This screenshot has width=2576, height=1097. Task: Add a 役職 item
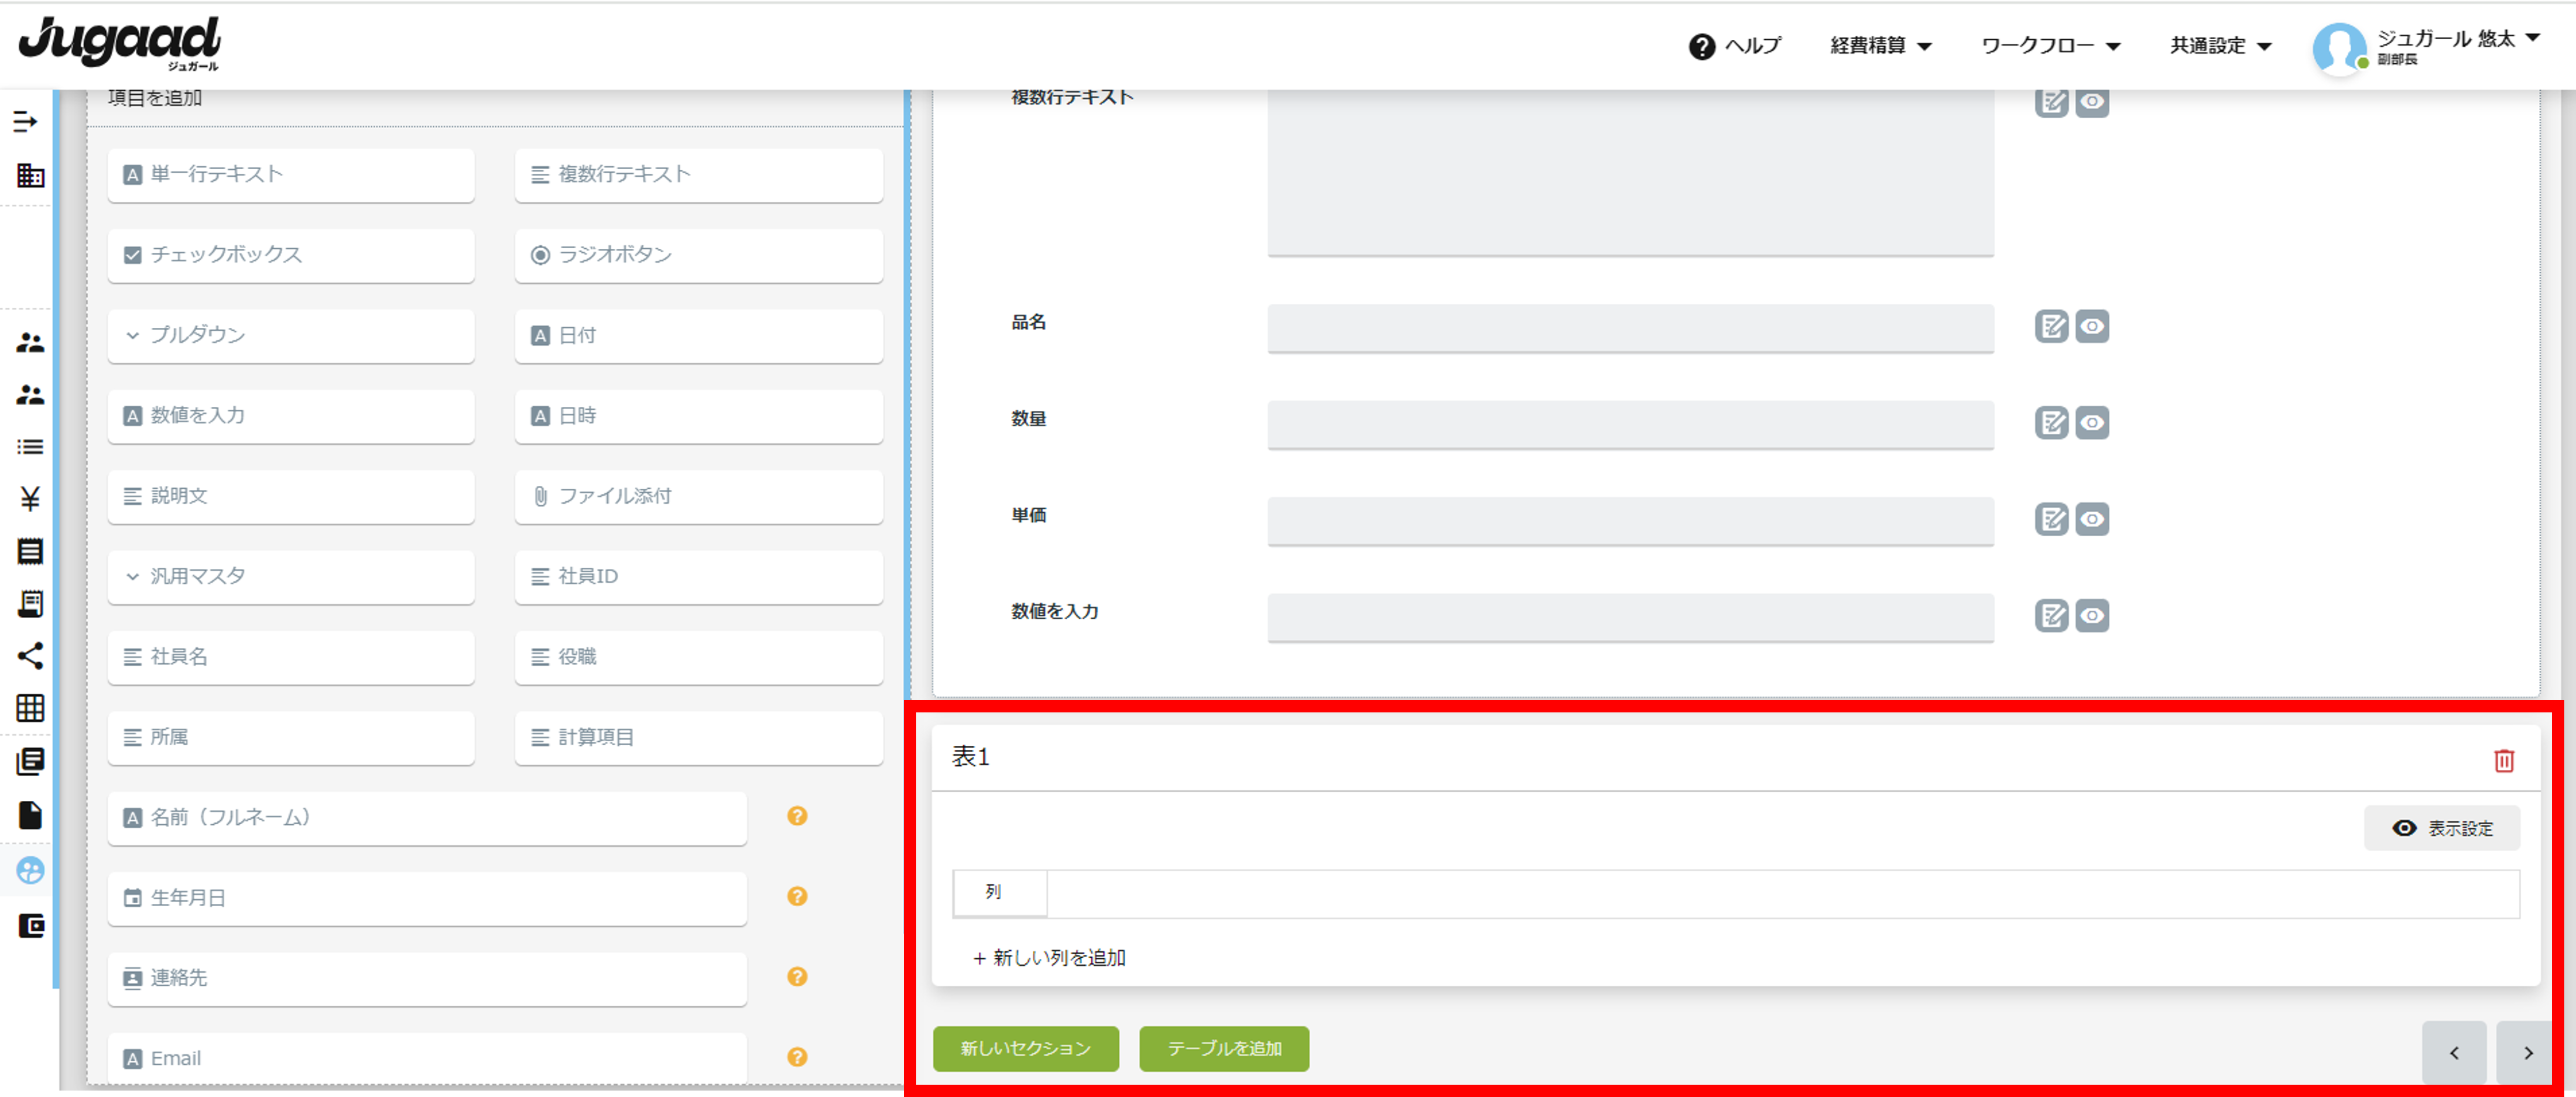698,657
